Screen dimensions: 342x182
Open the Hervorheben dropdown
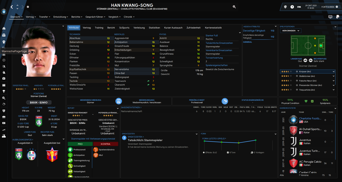pos(290,31)
